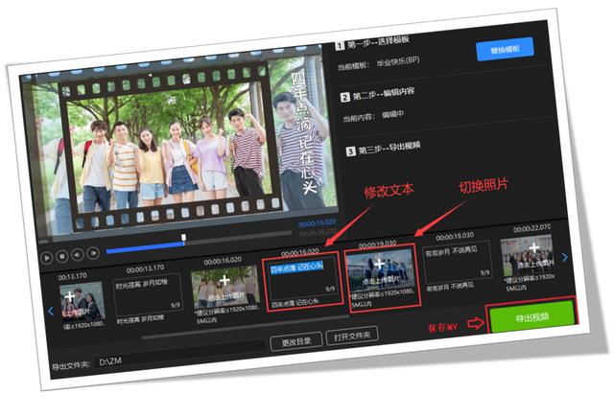The image size is (614, 418).
Task: Click the preview progress slider handle
Action: tap(183, 239)
